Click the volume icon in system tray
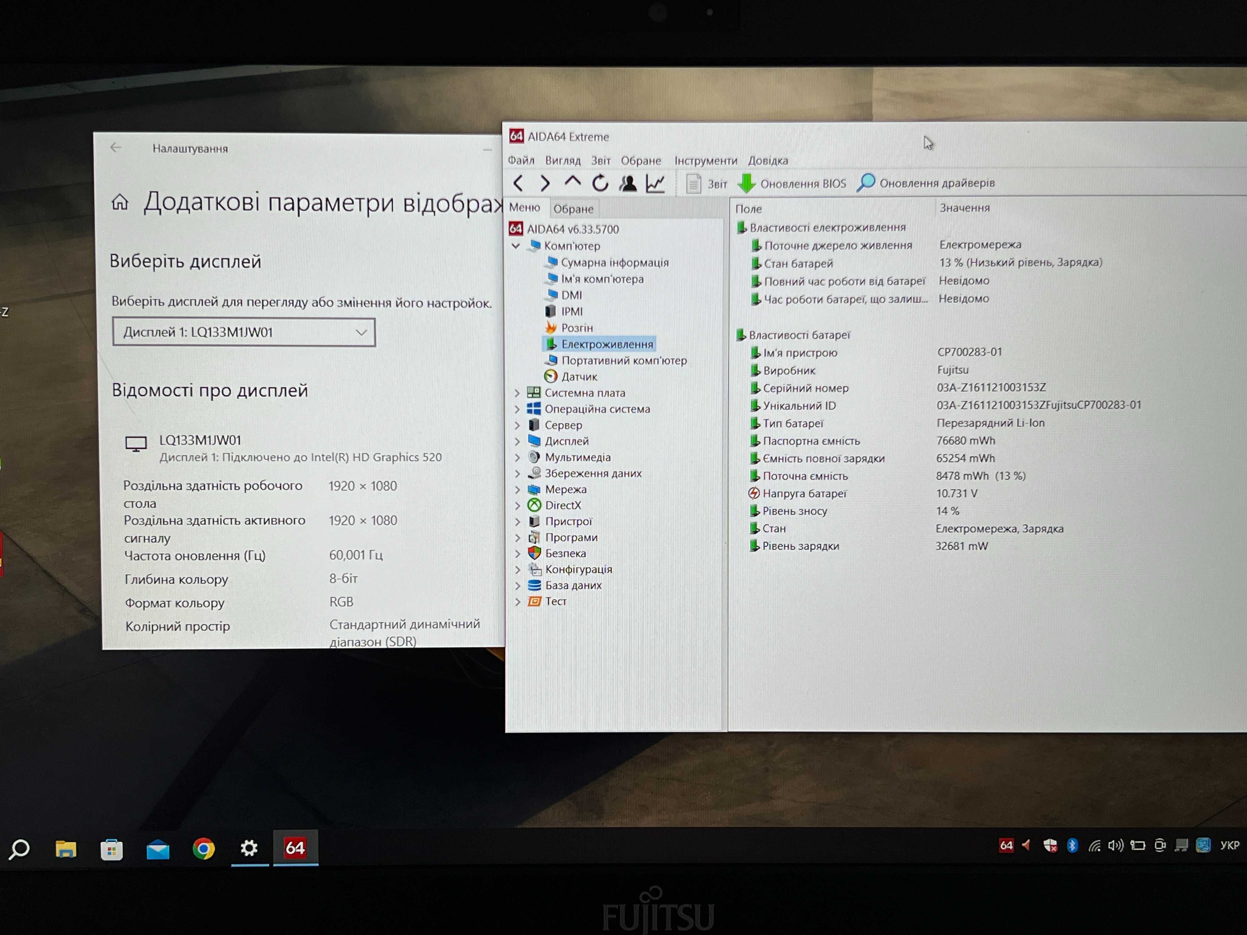Image resolution: width=1247 pixels, height=935 pixels. (1115, 845)
